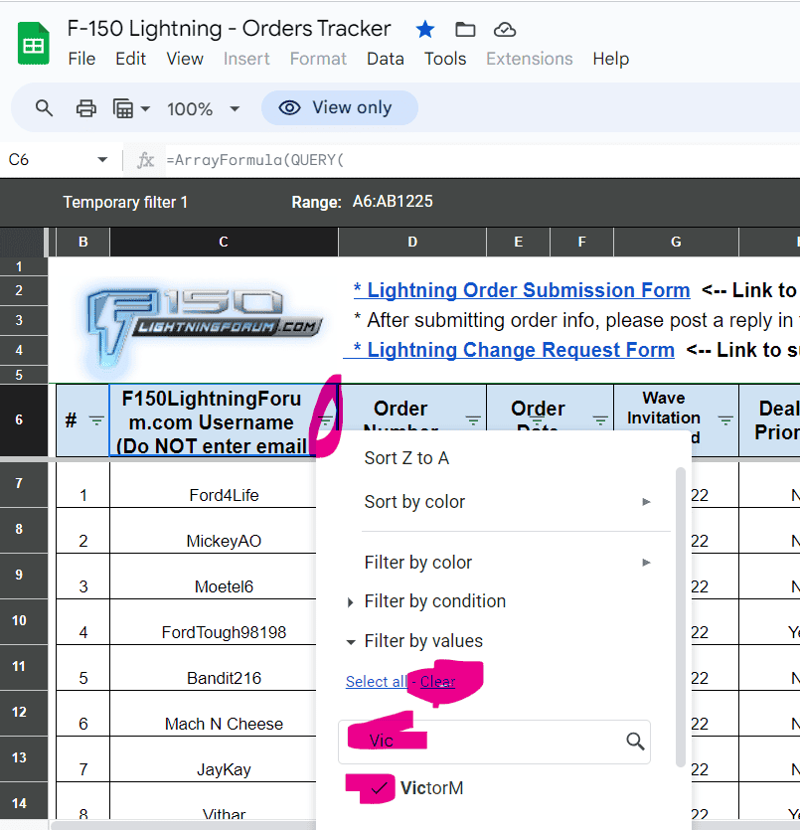Collapse the Filter by values section
This screenshot has width=800, height=830.
(x=351, y=642)
